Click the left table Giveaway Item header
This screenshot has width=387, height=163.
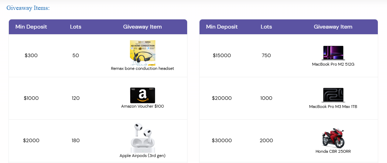point(142,27)
